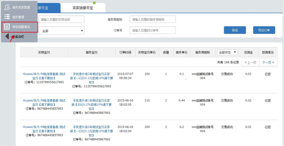
Task: Click the 服务管理 list icon
Action: point(7,17)
